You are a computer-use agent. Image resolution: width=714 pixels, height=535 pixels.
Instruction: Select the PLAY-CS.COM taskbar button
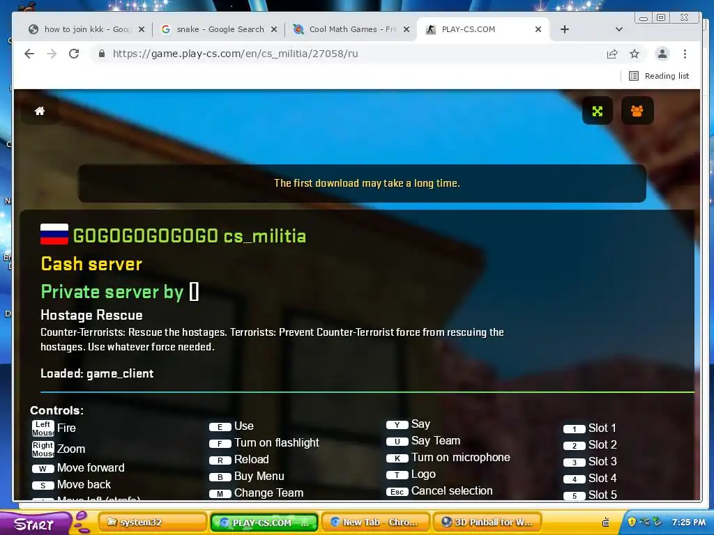pyautogui.click(x=264, y=522)
